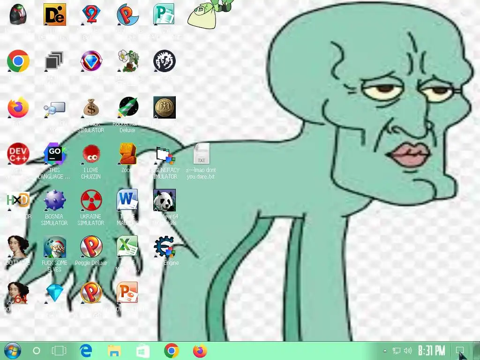Open the 'lmao dont you dare.txt' file

201,154
